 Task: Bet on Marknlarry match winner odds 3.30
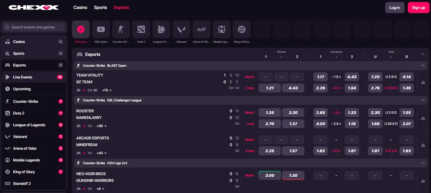click(x=293, y=113)
